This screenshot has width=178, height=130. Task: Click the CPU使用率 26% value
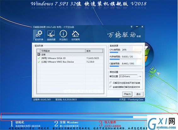124,50
